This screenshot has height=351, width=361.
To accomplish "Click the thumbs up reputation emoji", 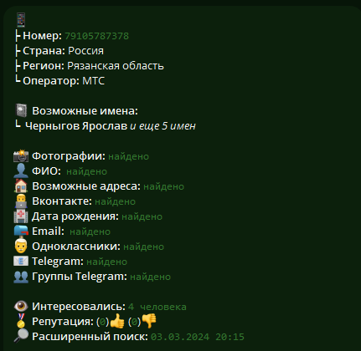I will coord(117,321).
